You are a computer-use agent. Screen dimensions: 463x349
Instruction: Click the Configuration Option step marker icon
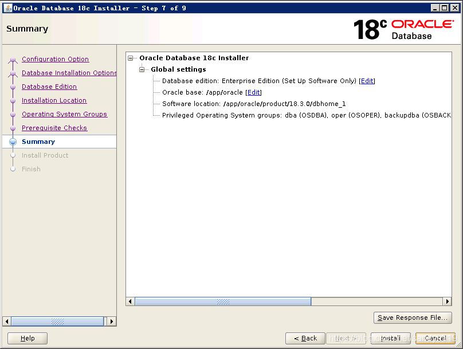(x=13, y=60)
